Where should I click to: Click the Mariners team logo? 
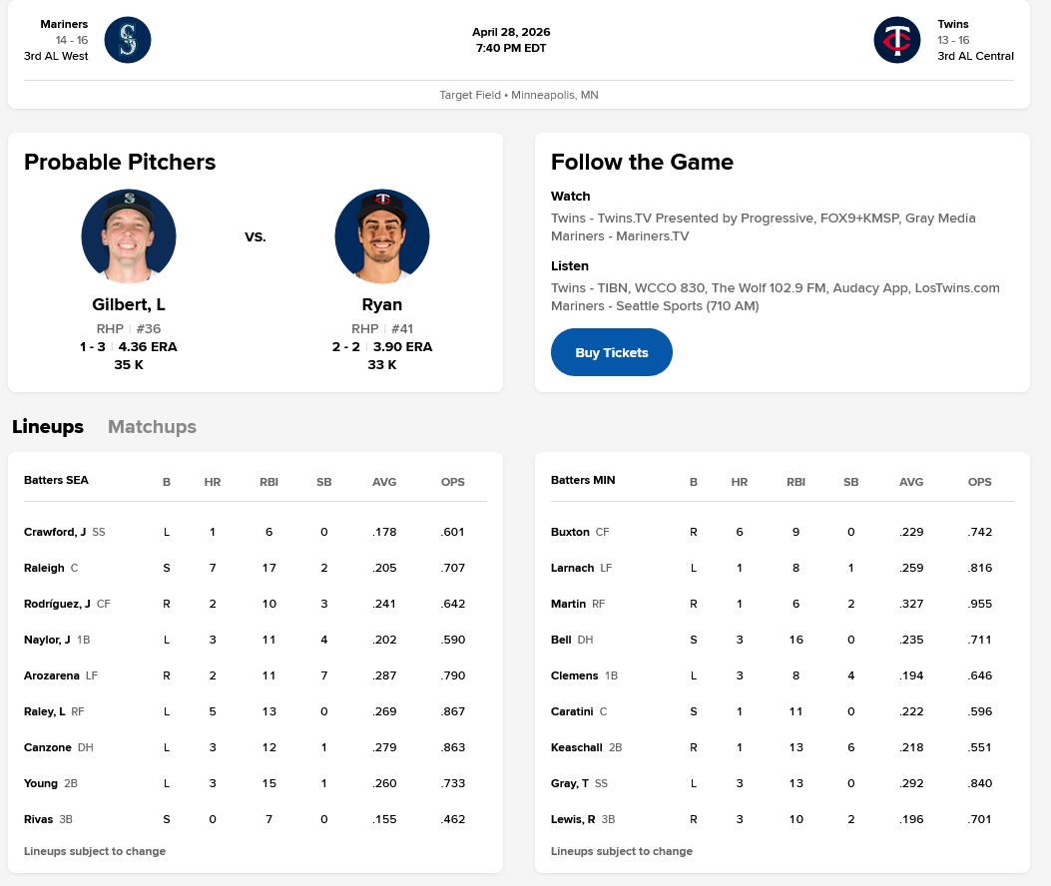[128, 40]
